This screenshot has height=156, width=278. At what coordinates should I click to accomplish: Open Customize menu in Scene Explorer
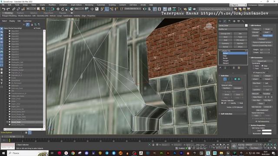tap(27, 21)
